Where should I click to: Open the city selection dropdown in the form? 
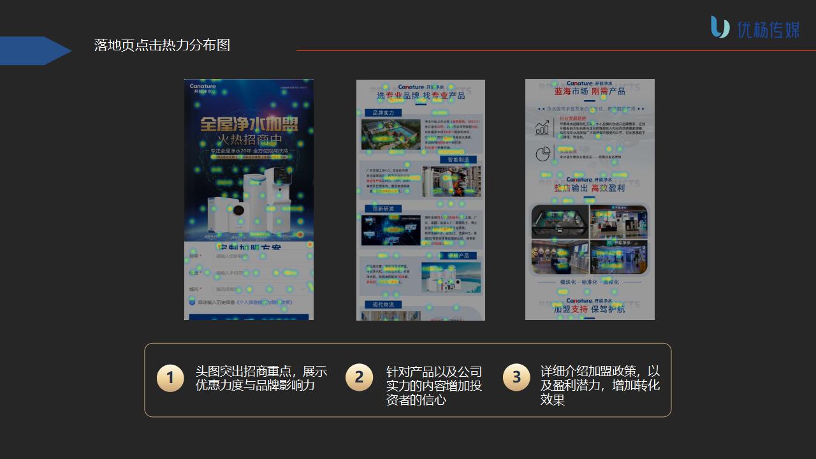tap(261, 289)
